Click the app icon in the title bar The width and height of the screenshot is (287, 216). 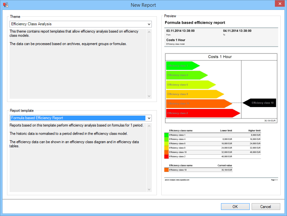[5, 5]
